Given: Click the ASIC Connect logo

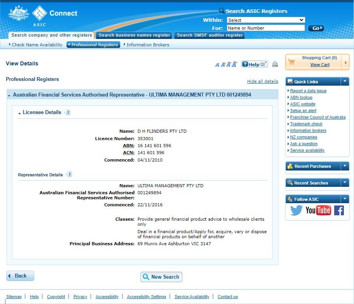Looking at the screenshot, I should [43, 15].
